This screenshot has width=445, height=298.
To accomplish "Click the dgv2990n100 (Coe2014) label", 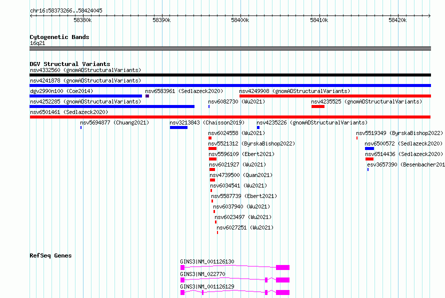I will [x=61, y=91].
